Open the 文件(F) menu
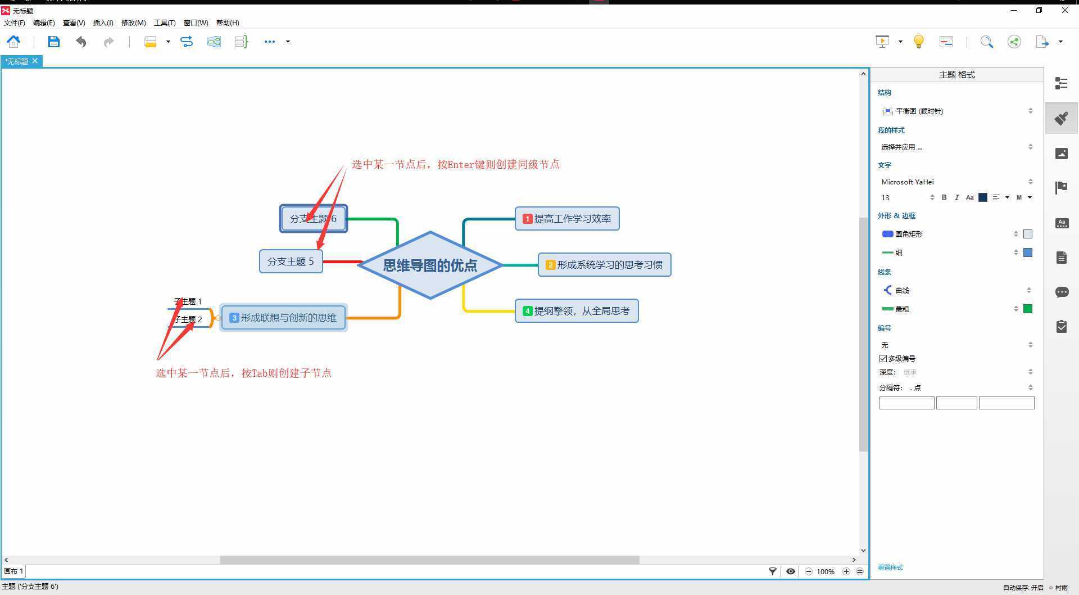The image size is (1079, 595). pos(15,23)
